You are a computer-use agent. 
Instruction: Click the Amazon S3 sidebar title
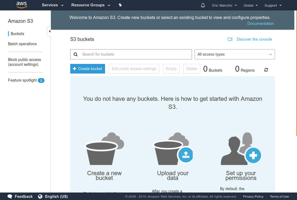20,21
